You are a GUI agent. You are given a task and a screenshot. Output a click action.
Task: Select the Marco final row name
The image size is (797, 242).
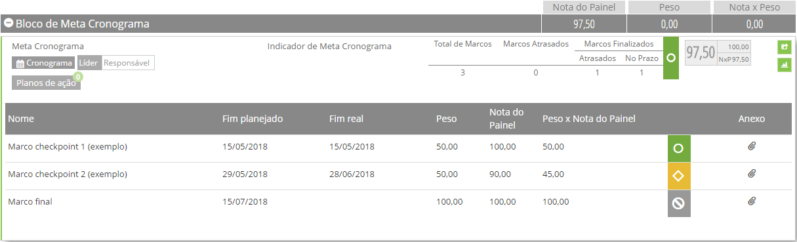tap(30, 202)
